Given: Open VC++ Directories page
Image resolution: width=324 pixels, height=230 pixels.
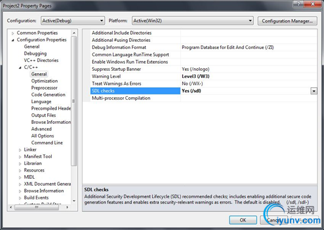Looking at the screenshot, I should pyautogui.click(x=41, y=60).
